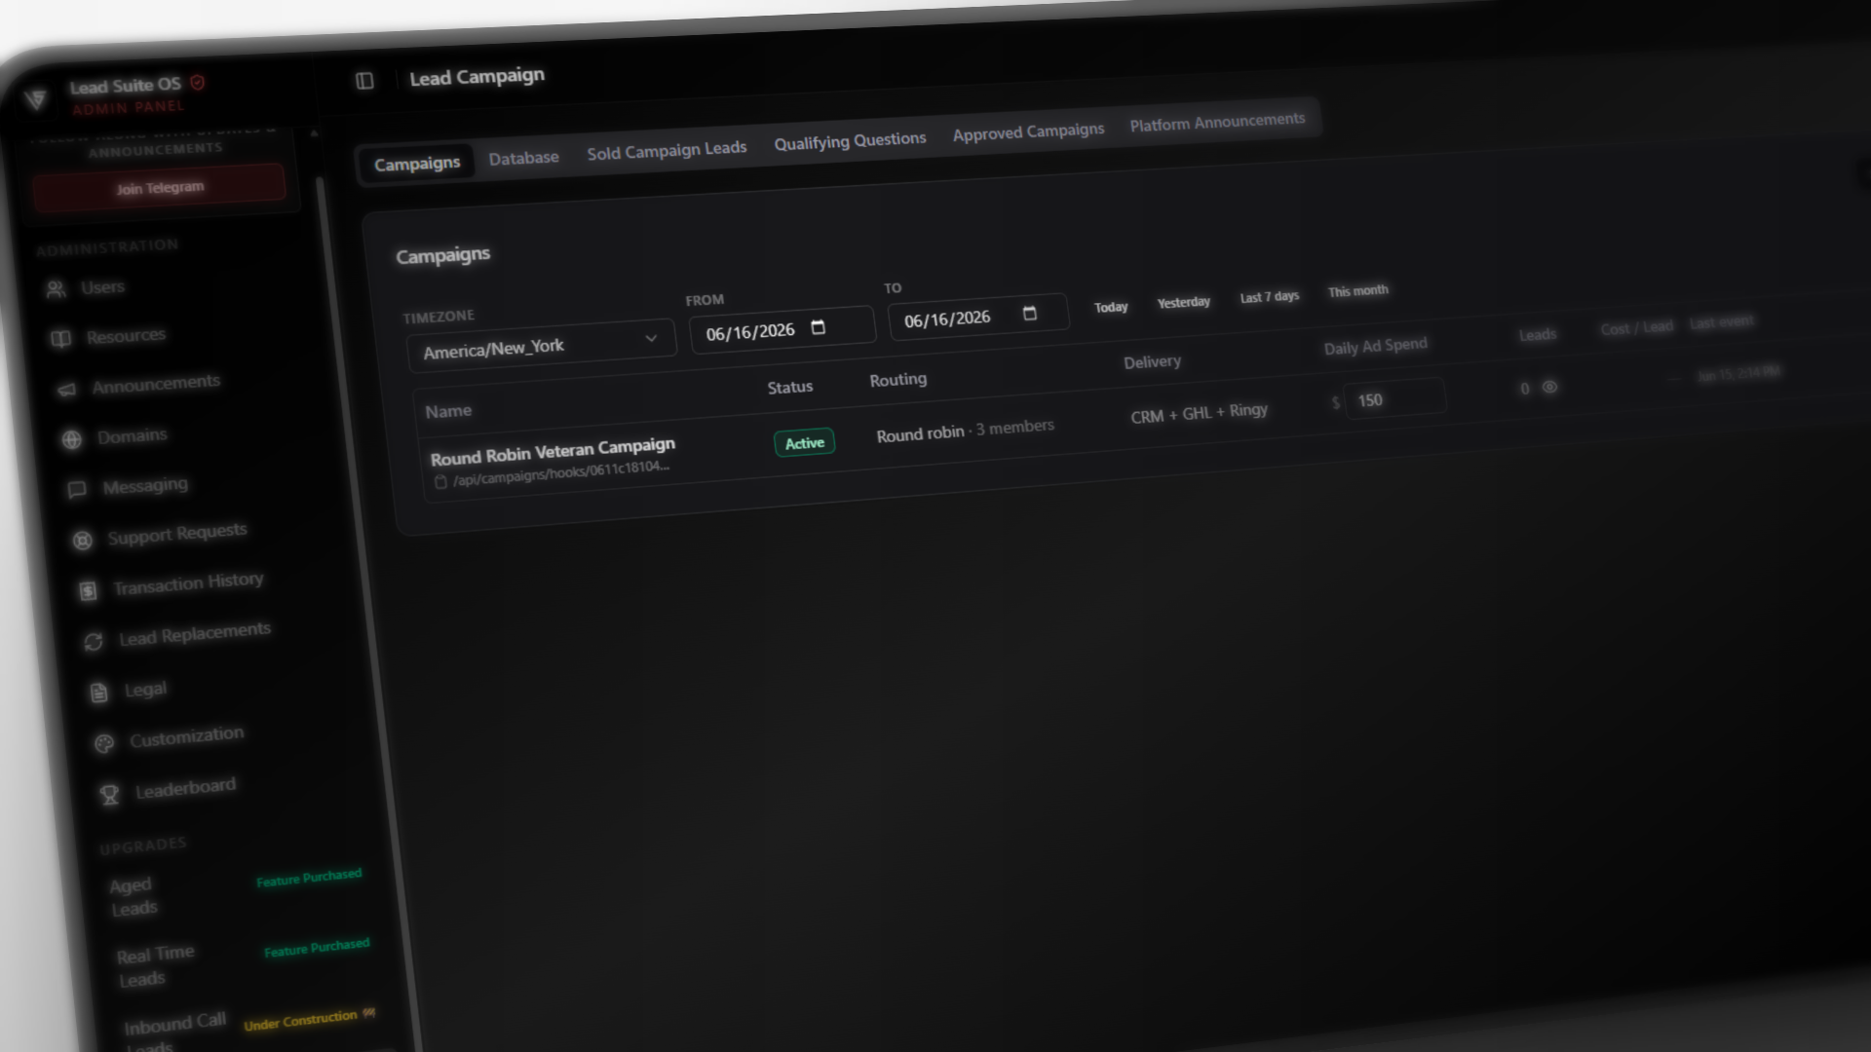
Task: Switch to the Campaigns tab
Action: [x=417, y=163]
